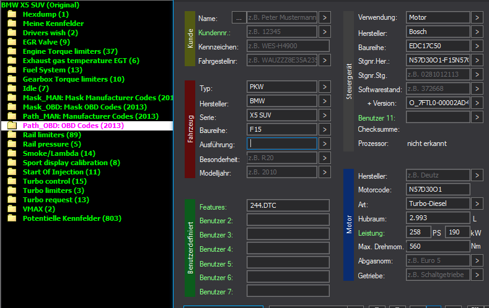This screenshot has height=308, width=489.
Task: Click the Leistung kW field 190
Action: (x=457, y=232)
